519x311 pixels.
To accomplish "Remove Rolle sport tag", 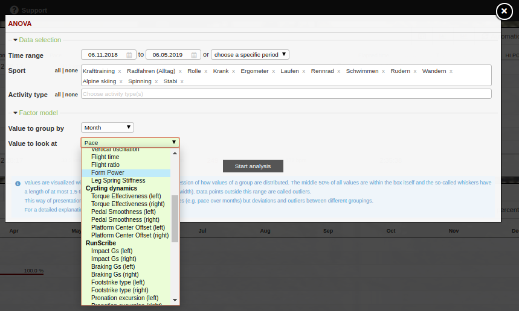I will [206, 71].
